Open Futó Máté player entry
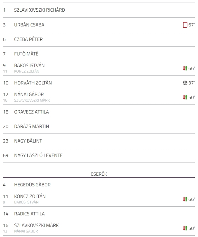This screenshot has width=198, height=237. [26, 54]
